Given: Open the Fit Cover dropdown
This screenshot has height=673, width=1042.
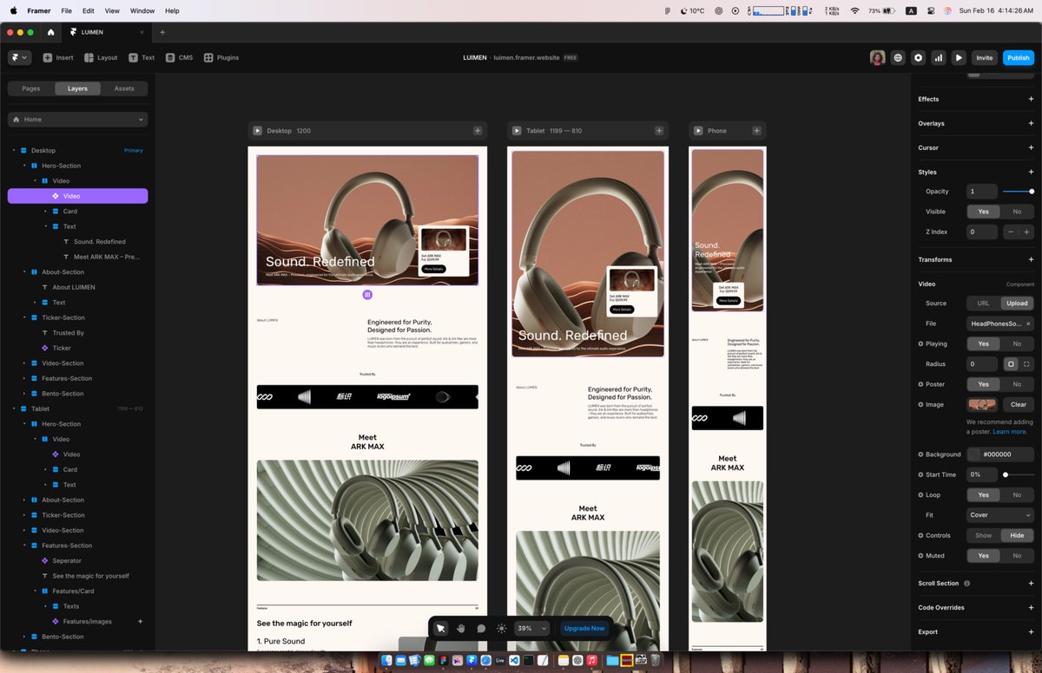Looking at the screenshot, I should point(1000,515).
